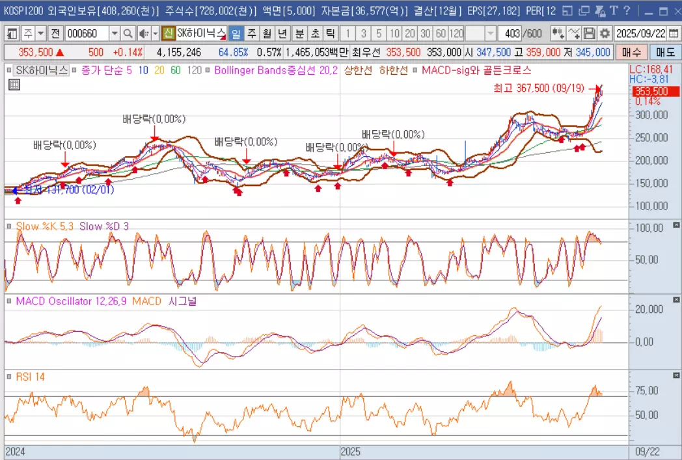
Task: Click square marker before 종가 단순 legend
Action: pyautogui.click(x=74, y=70)
